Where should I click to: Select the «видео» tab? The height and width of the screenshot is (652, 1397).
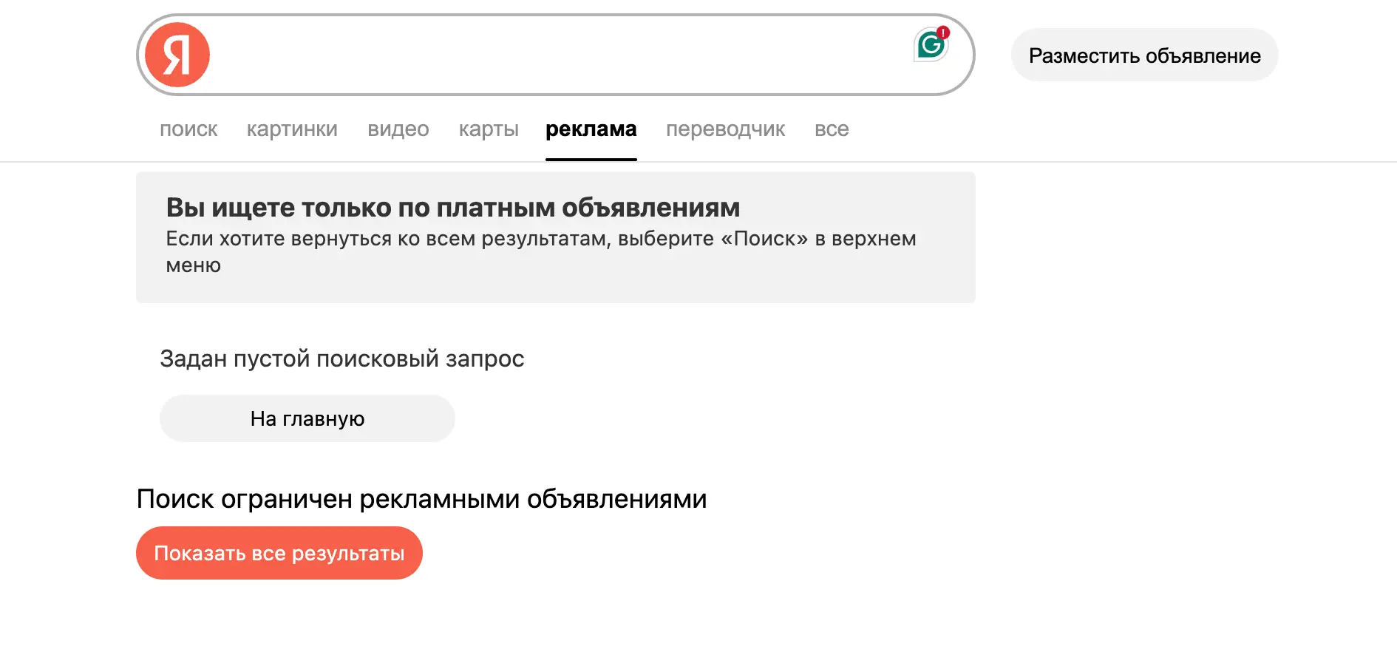[398, 129]
